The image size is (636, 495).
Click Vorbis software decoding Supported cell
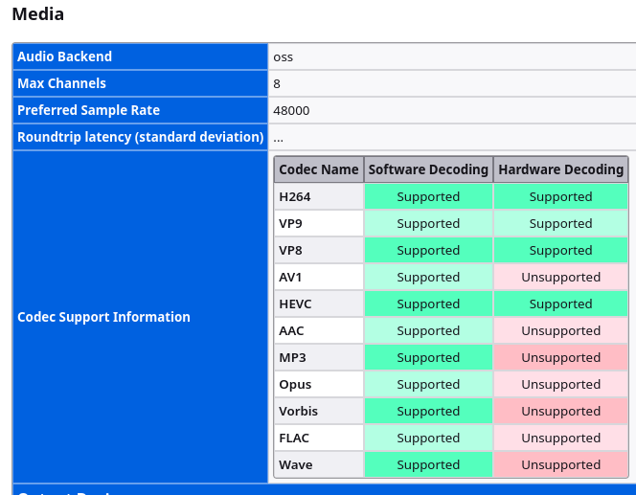coord(428,411)
